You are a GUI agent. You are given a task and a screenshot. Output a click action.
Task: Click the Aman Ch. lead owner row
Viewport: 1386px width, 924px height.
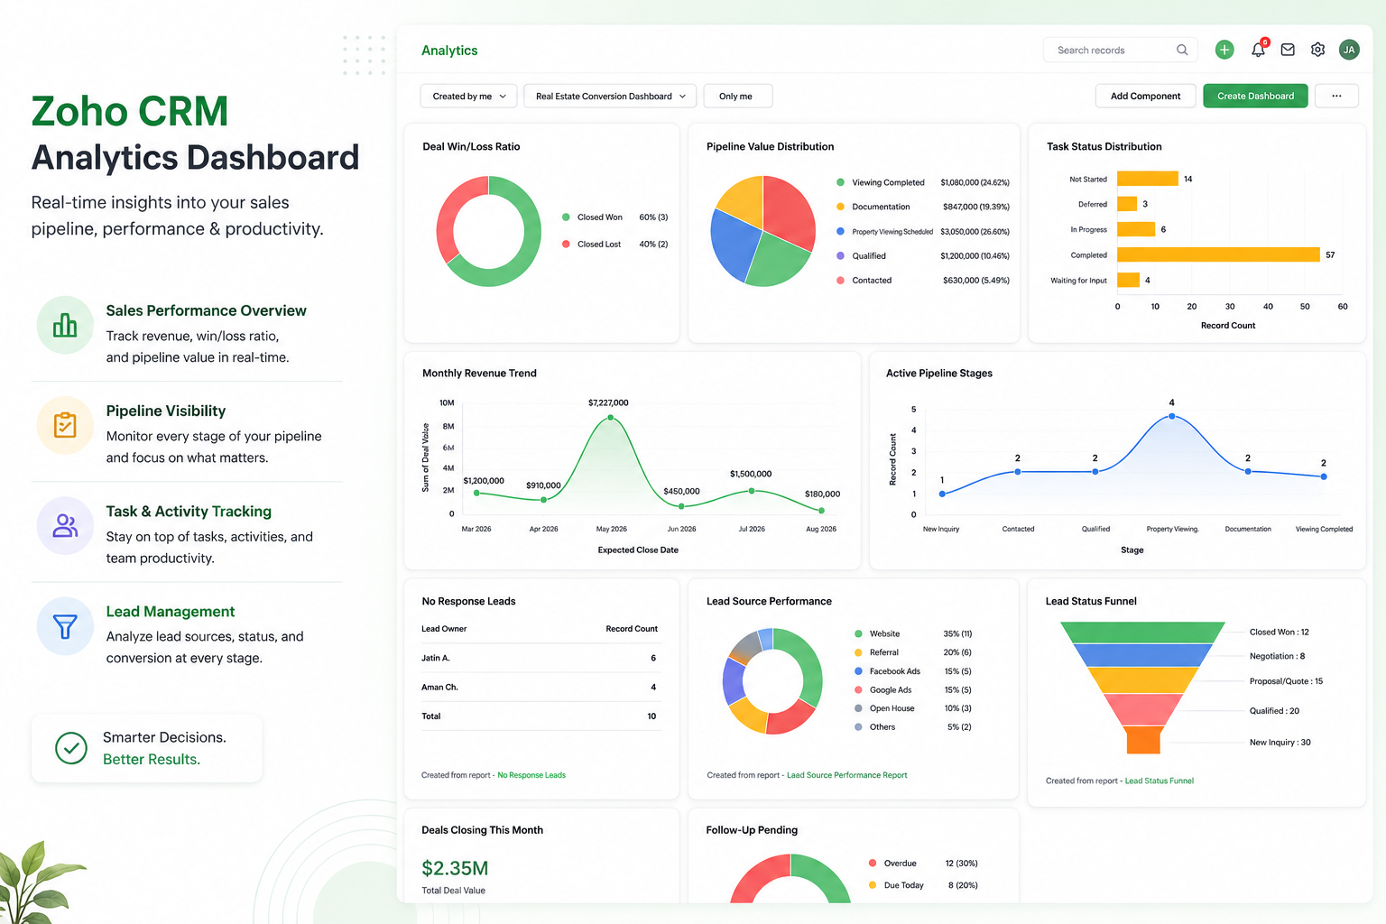click(540, 687)
